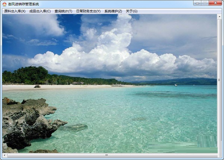224x160 pixels.
Task: Open the 系统维护(Z) menu
Action: pyautogui.click(x=113, y=11)
